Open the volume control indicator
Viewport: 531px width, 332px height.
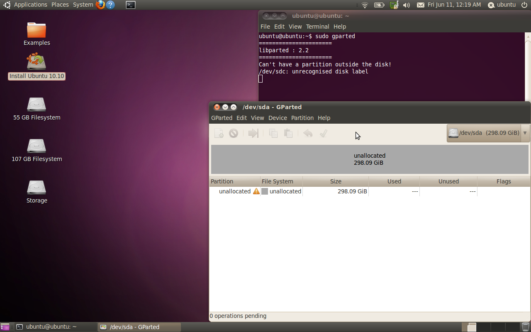(407, 5)
